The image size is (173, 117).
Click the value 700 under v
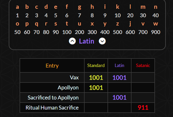pos(143,32)
